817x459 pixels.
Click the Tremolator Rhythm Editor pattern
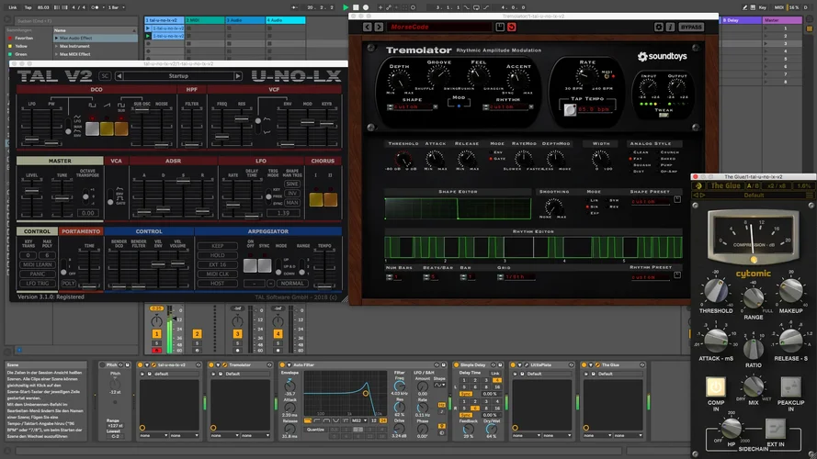click(533, 247)
